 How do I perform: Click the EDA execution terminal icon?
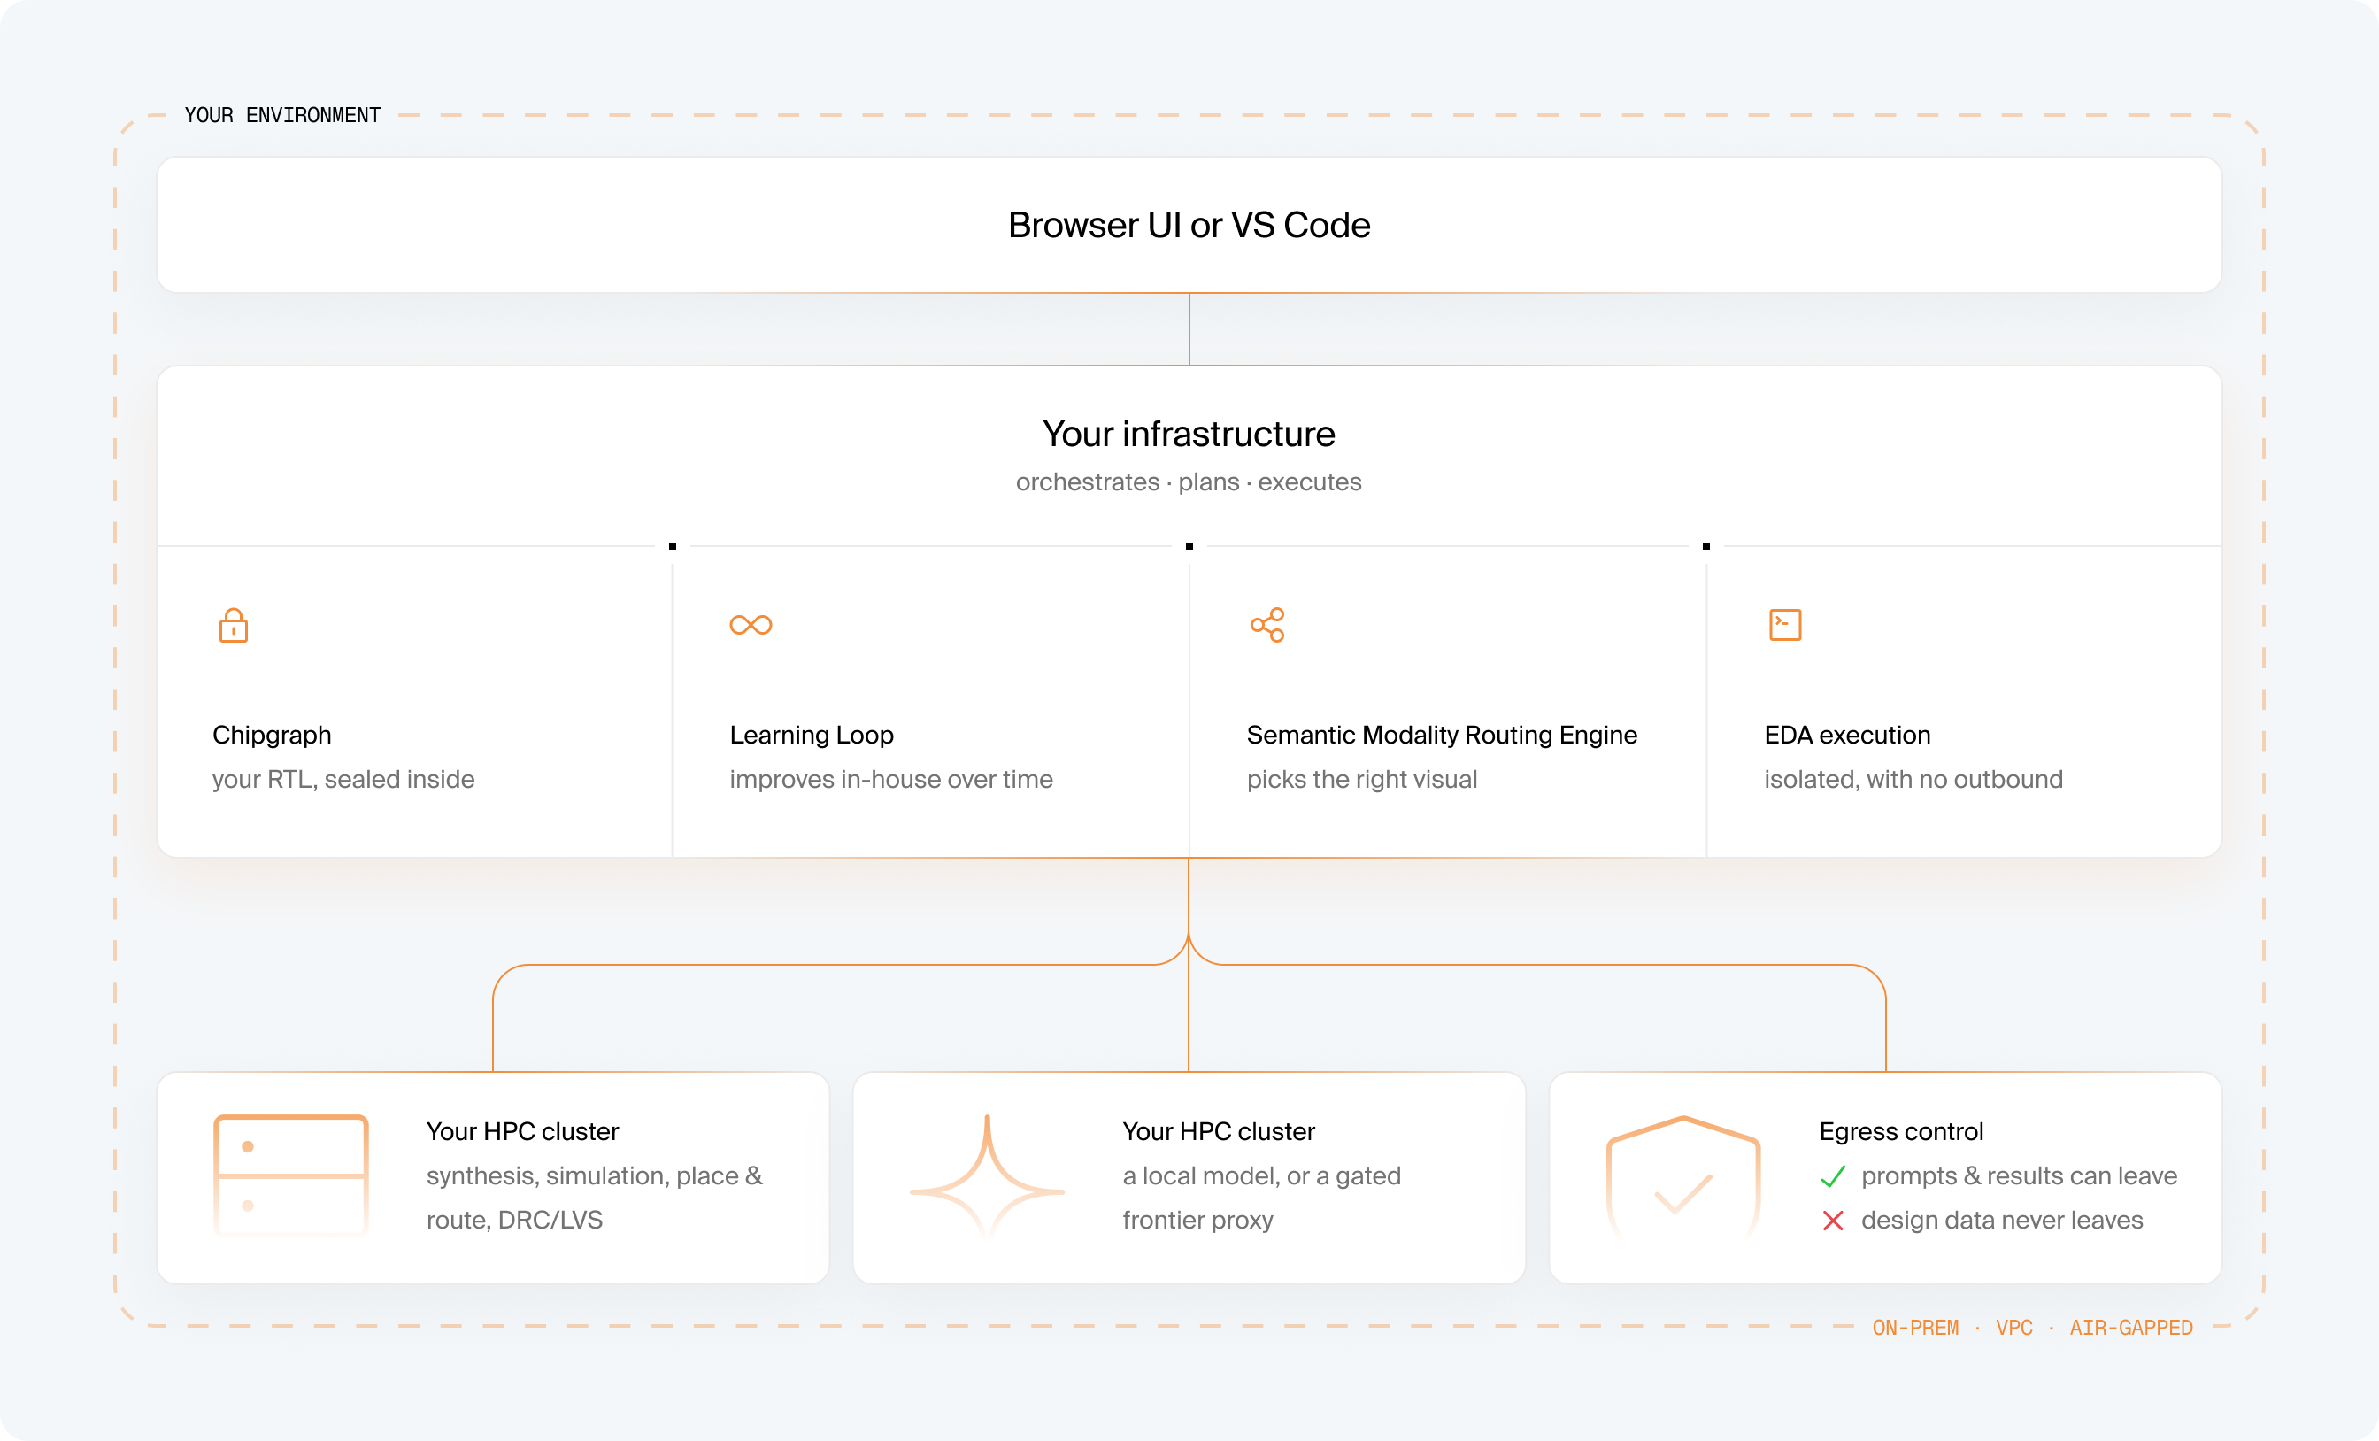1785,625
